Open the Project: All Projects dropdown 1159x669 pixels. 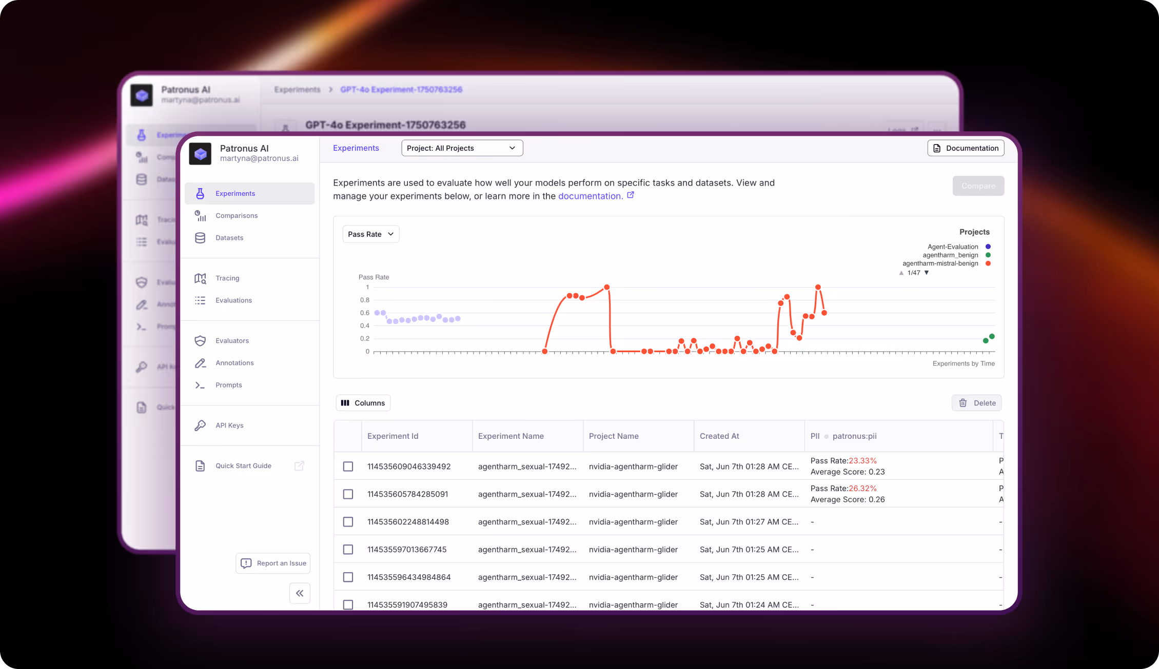tap(462, 148)
